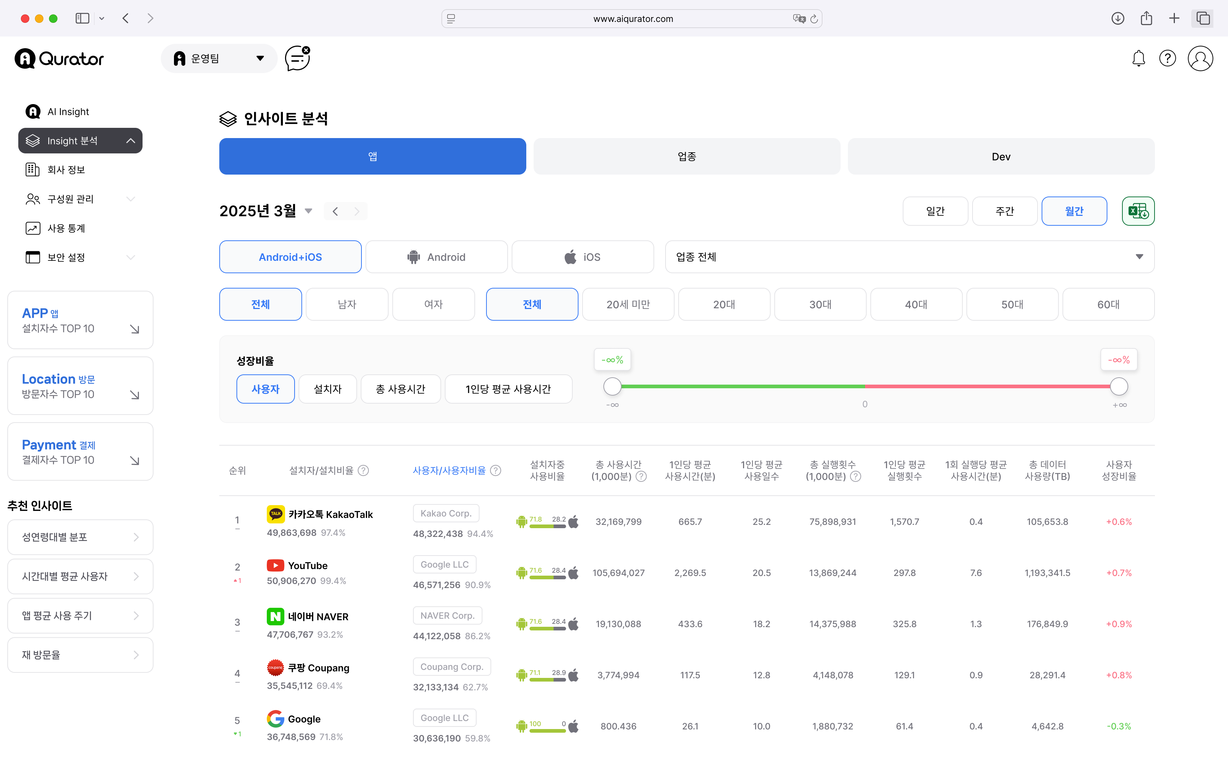The image size is (1228, 759).
Task: Switch to the 업종 tab
Action: tap(686, 157)
